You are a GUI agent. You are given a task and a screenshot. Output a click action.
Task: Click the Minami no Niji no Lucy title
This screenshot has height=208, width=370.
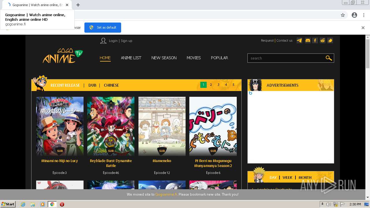60,161
